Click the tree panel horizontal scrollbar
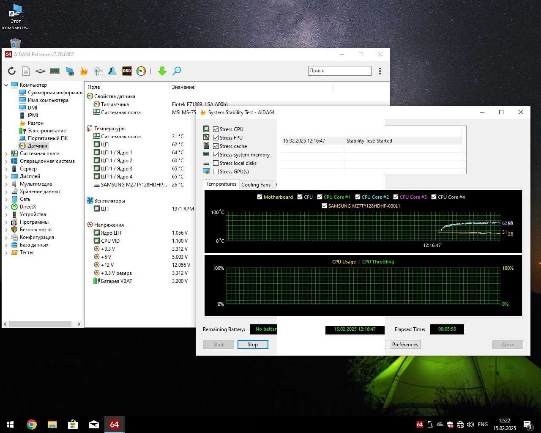 [x=40, y=324]
